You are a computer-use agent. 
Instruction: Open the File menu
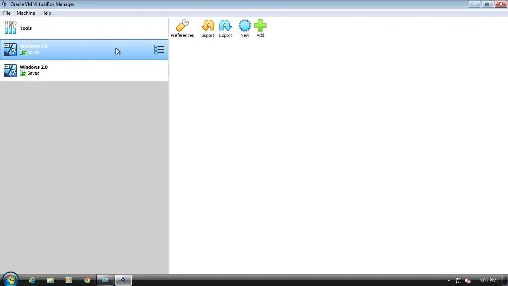click(7, 13)
